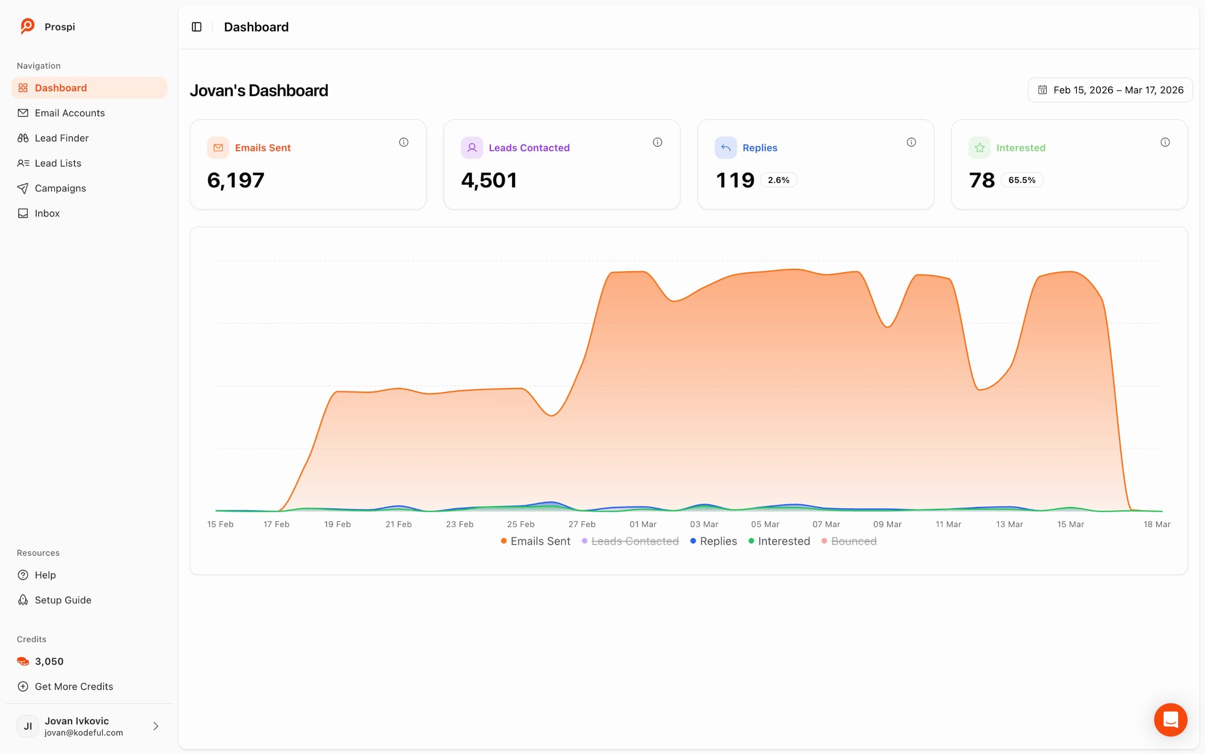The height and width of the screenshot is (754, 1205).
Task: Open the Lead Lists page
Action: 58,163
